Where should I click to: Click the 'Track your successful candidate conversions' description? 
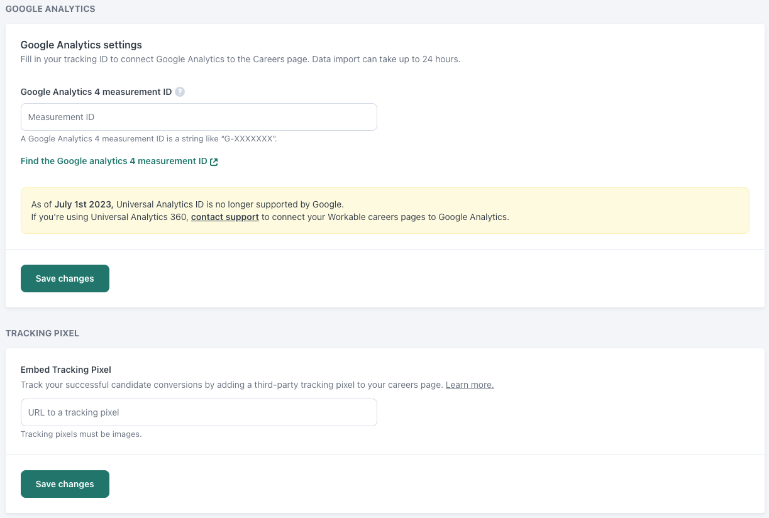click(x=232, y=385)
